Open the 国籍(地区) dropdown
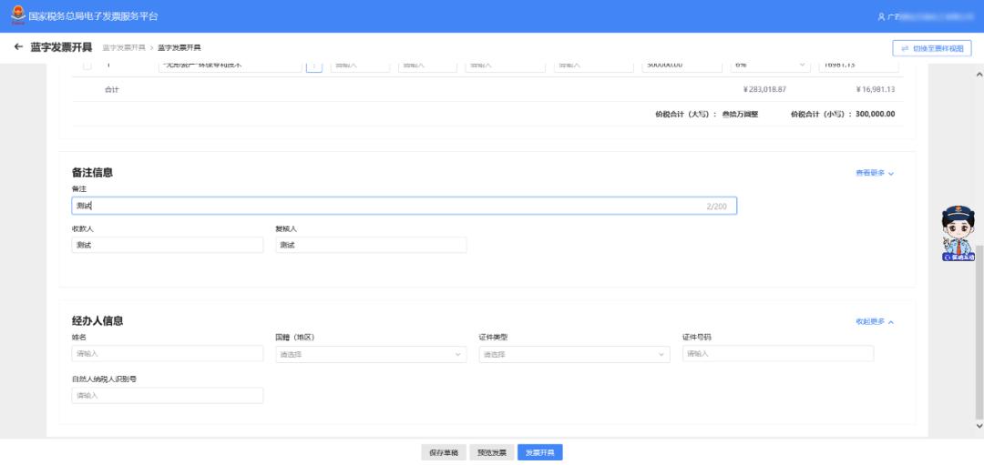 371,355
